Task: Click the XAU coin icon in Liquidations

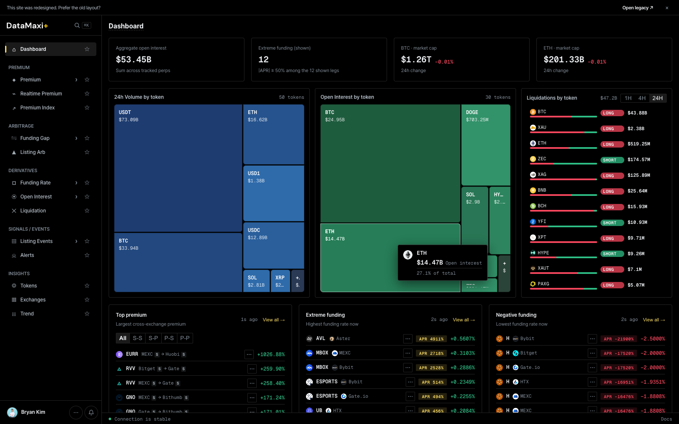Action: pos(533,128)
